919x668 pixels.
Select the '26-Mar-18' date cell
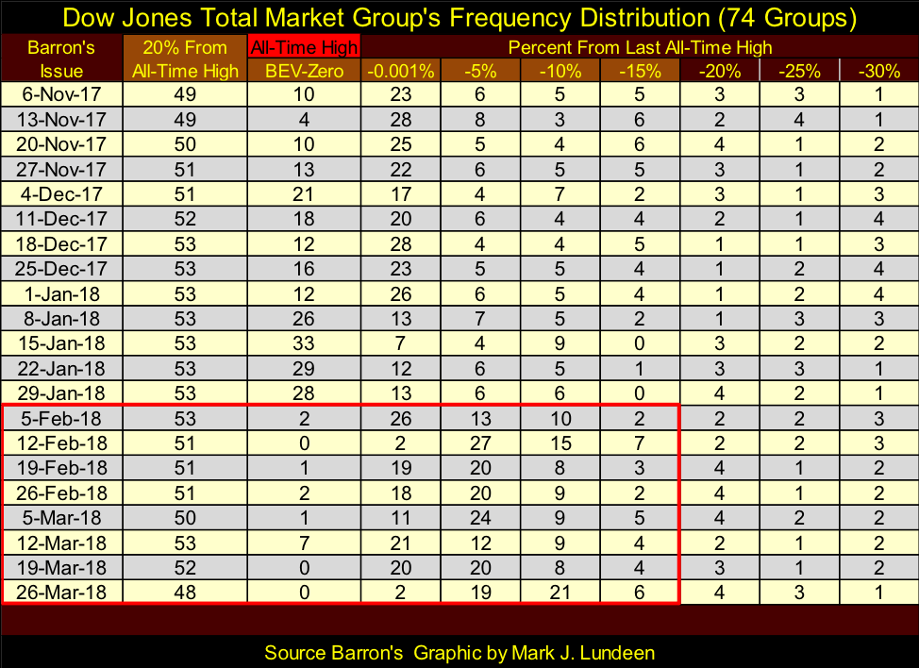click(61, 593)
